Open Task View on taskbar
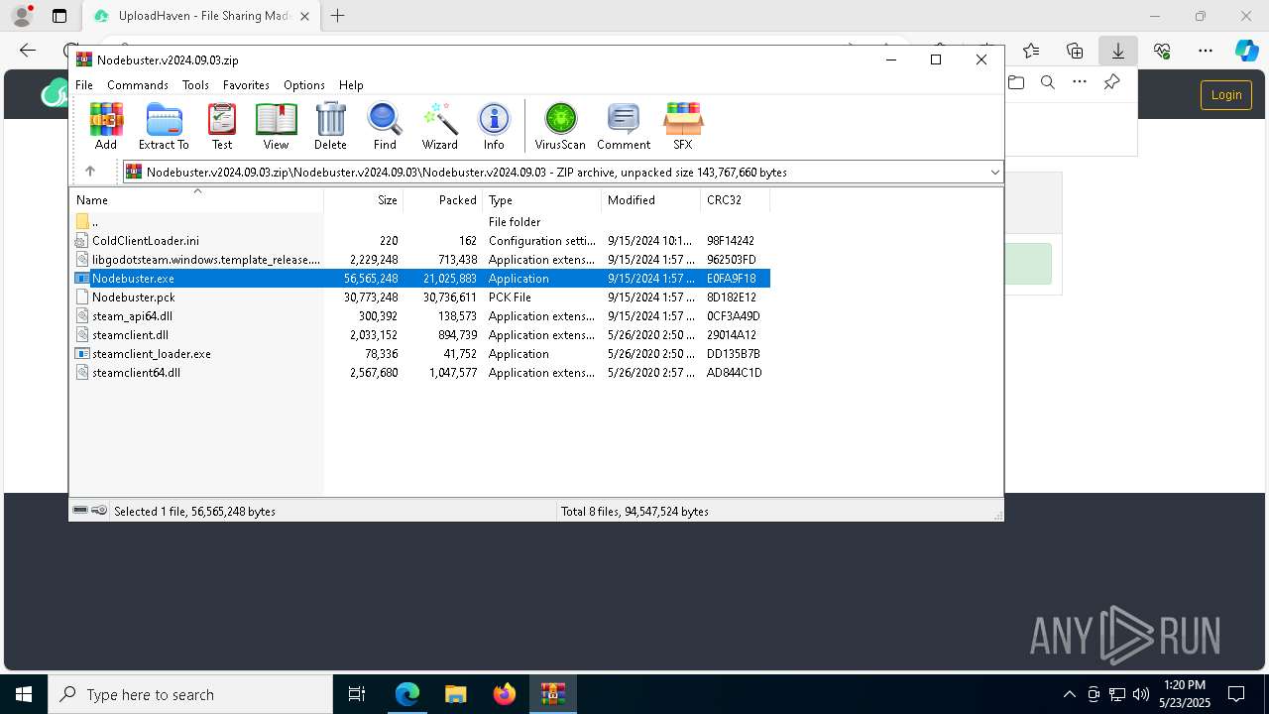Screen dimensions: 1269x714 coord(357,694)
